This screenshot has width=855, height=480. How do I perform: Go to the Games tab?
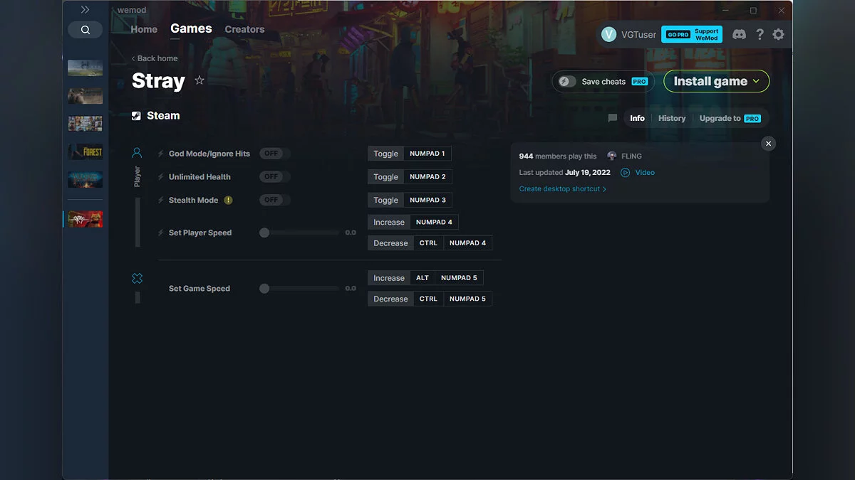(191, 28)
